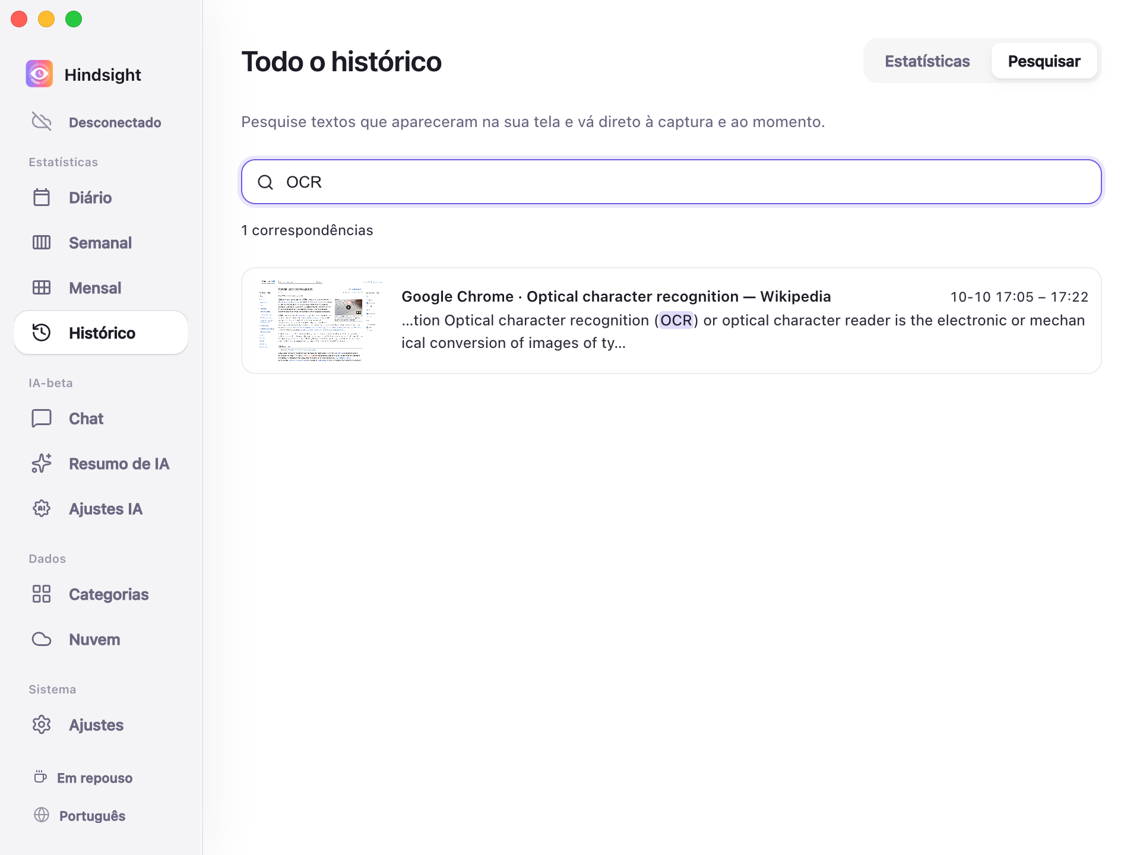Click the Resumo de IA sparkle icon
Screen dimensions: 1140x855
[x=42, y=463]
